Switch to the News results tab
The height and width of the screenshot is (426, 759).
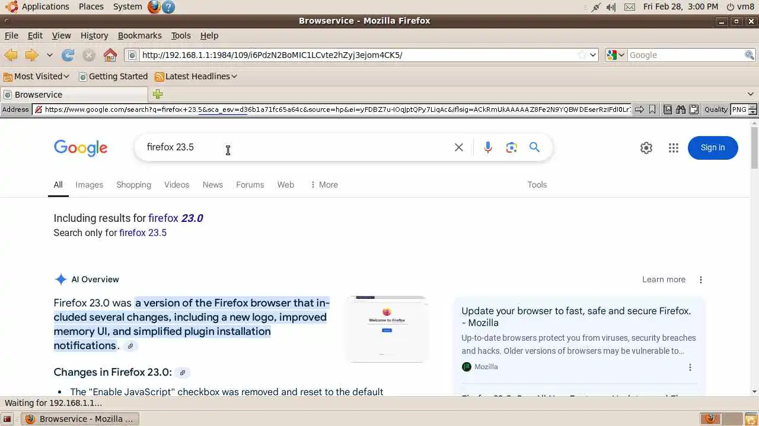pyautogui.click(x=213, y=185)
